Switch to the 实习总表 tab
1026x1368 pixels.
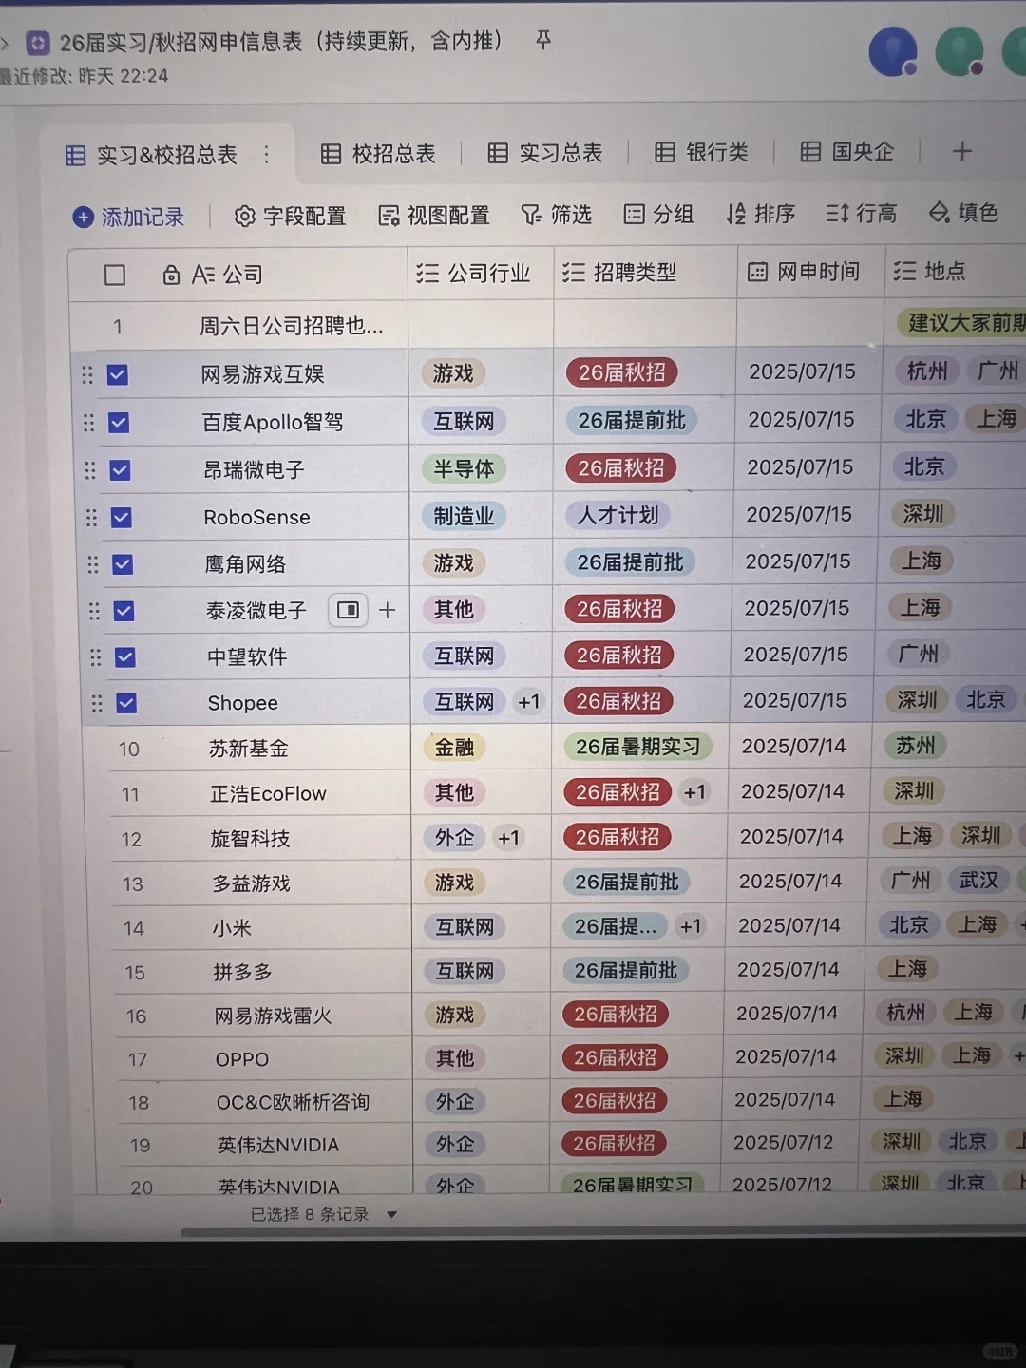point(545,153)
